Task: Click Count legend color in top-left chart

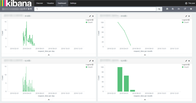Action: tap(86, 22)
